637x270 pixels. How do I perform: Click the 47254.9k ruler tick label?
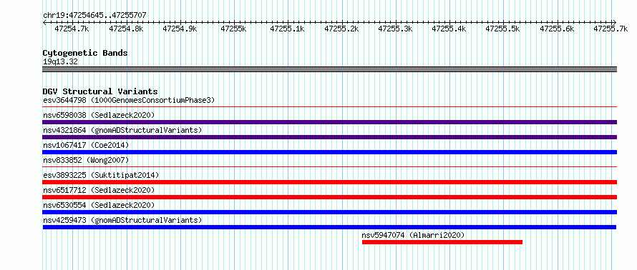180,29
